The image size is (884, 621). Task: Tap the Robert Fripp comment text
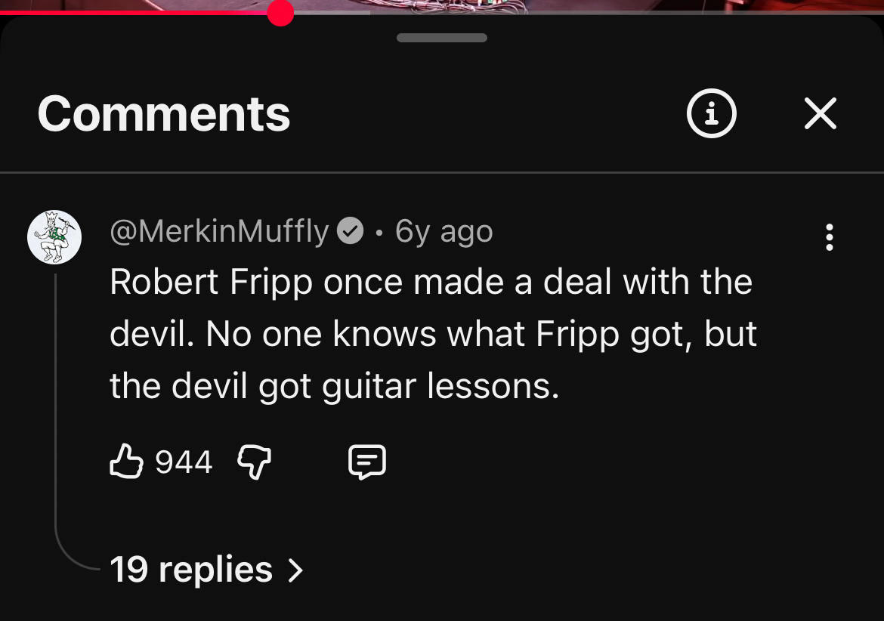tap(432, 334)
